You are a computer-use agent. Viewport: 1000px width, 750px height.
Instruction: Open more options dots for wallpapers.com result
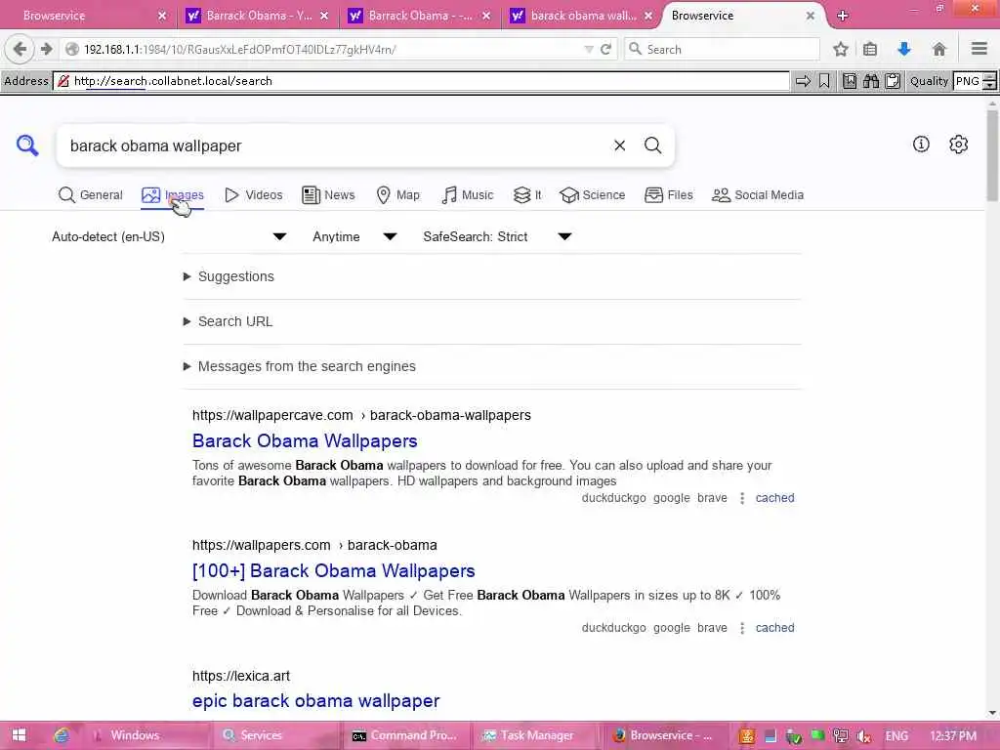(x=742, y=628)
